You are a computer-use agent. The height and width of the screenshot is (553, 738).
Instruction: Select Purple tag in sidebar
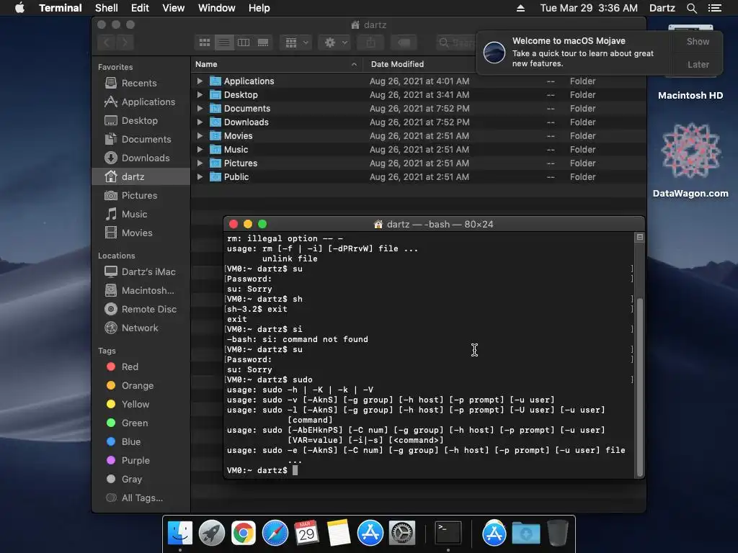click(x=141, y=460)
